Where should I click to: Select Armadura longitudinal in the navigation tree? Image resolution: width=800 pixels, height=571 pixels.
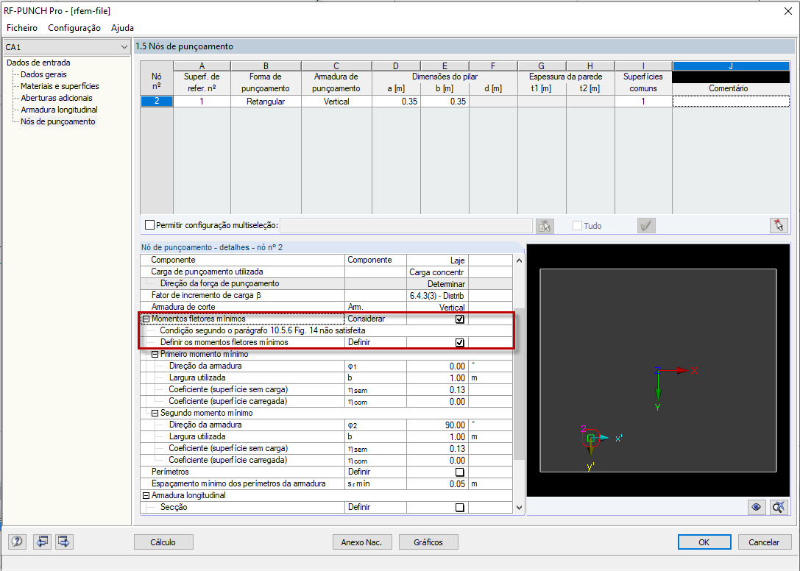click(59, 110)
